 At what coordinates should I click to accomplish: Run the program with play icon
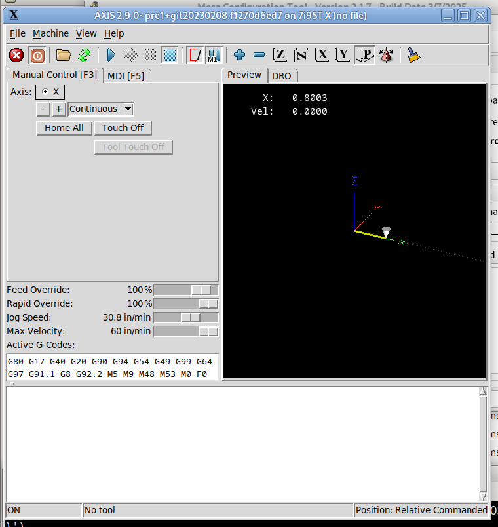(111, 55)
